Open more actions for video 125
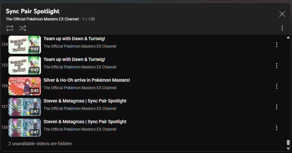This screenshot has width=292, height=153. point(276,65)
